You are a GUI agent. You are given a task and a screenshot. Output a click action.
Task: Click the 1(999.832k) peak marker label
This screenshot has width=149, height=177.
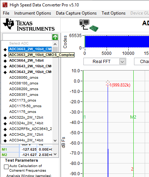(x=120, y=85)
